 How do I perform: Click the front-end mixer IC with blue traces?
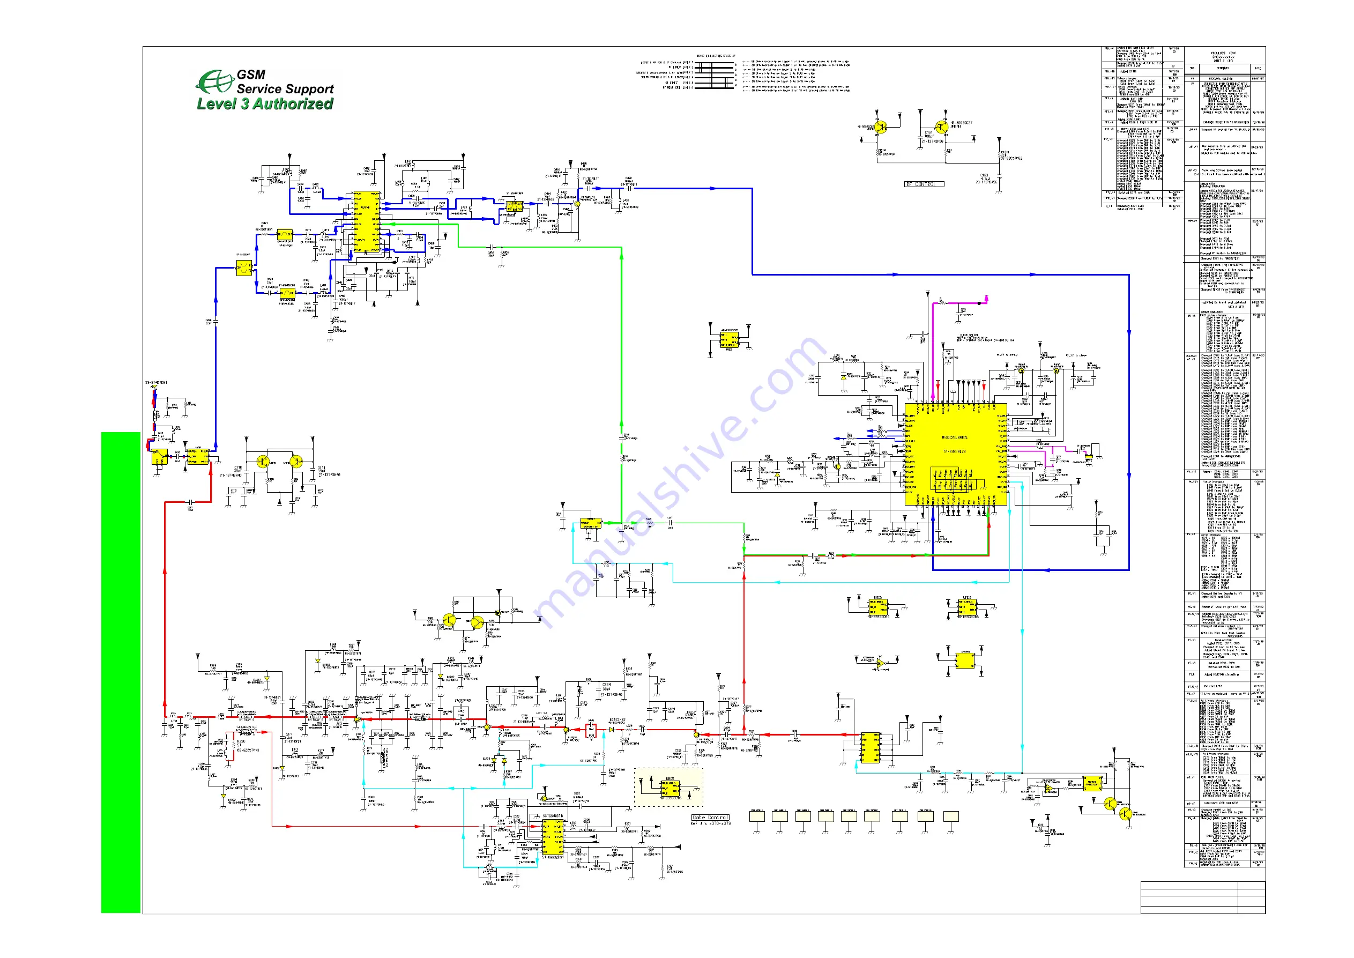[x=366, y=222]
